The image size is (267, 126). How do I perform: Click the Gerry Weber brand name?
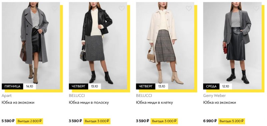tap(214, 96)
